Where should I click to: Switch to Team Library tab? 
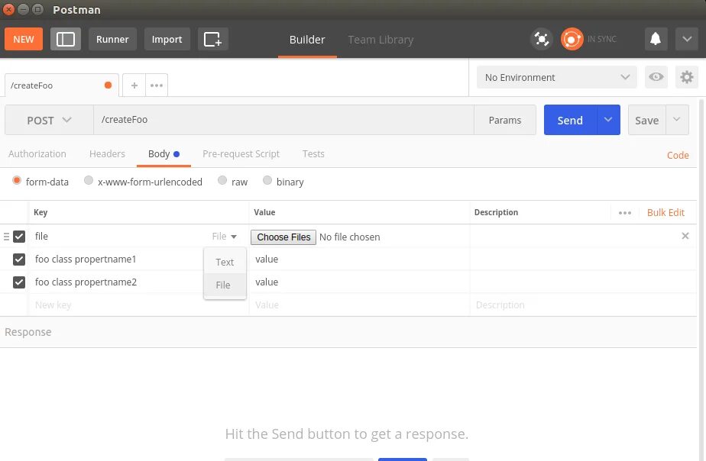click(381, 40)
